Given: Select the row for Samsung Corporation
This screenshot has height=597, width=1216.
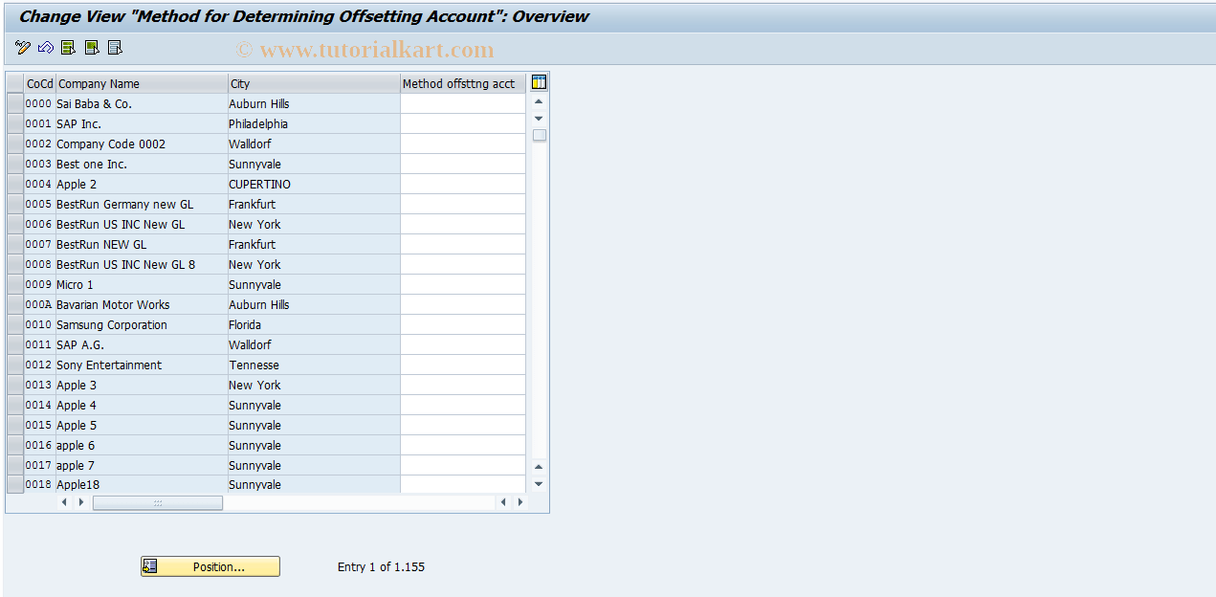Looking at the screenshot, I should (x=13, y=324).
